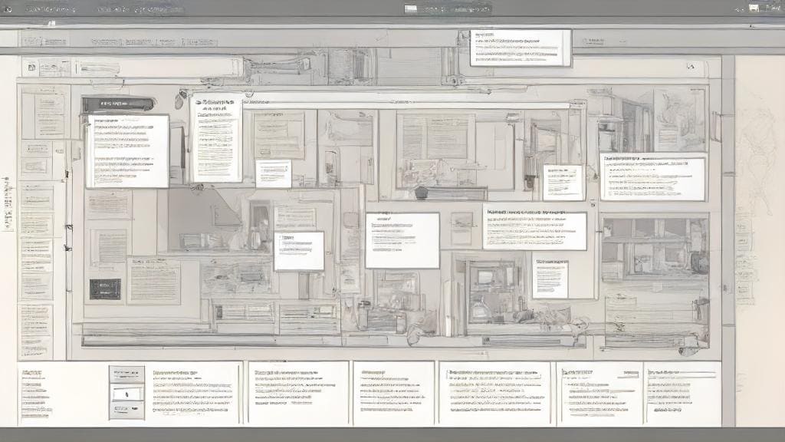The width and height of the screenshot is (785, 442).
Task: Click the white square icon in the top-right title bar
Action: pyautogui.click(x=754, y=8)
